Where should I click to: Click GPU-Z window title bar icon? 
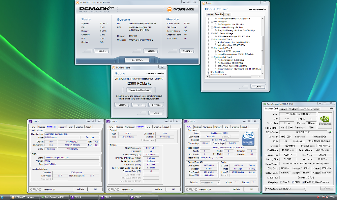(x=265, y=104)
